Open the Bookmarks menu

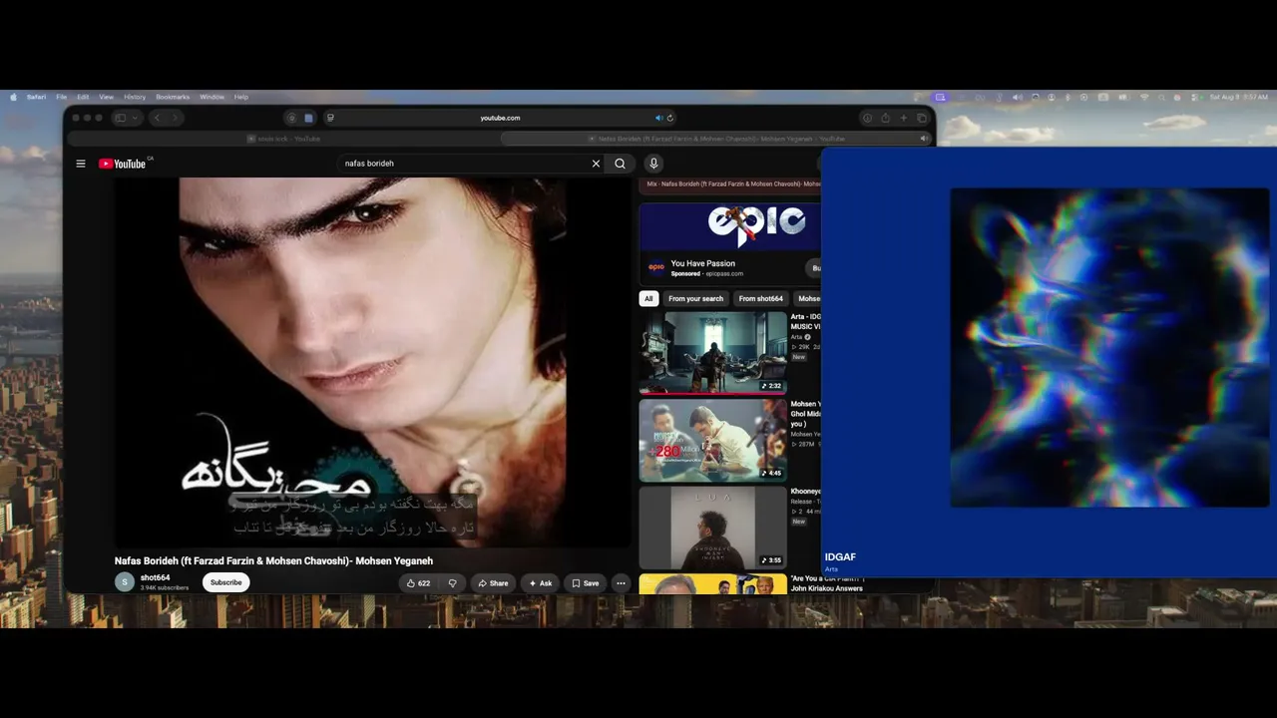173,97
